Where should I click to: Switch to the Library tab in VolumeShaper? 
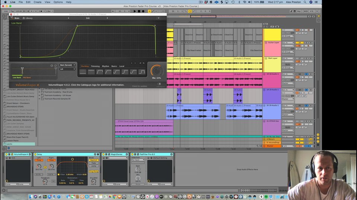28,18
